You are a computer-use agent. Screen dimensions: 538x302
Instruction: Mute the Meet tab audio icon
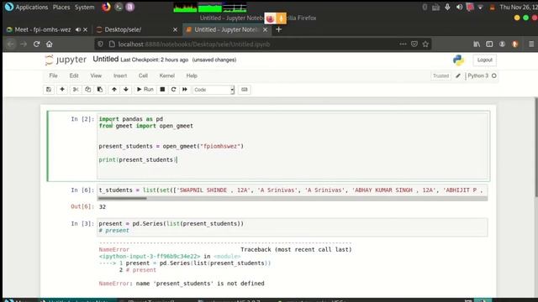pos(78,30)
